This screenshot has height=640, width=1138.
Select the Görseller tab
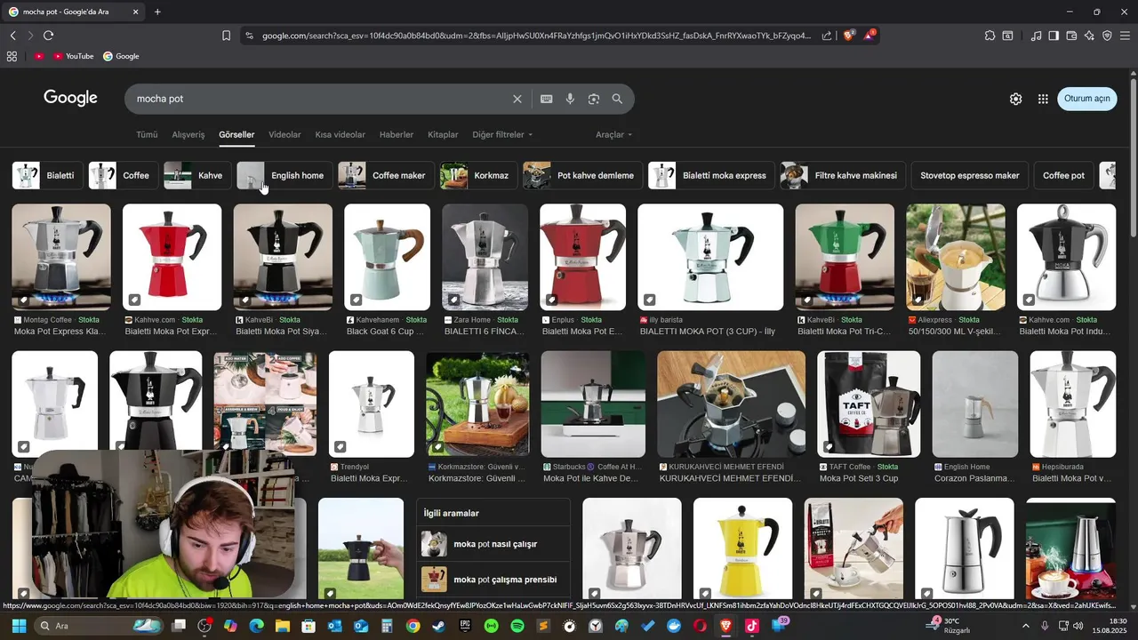[x=236, y=134]
